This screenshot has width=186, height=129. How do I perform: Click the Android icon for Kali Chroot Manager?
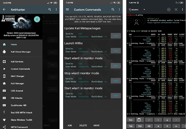coord(4,52)
